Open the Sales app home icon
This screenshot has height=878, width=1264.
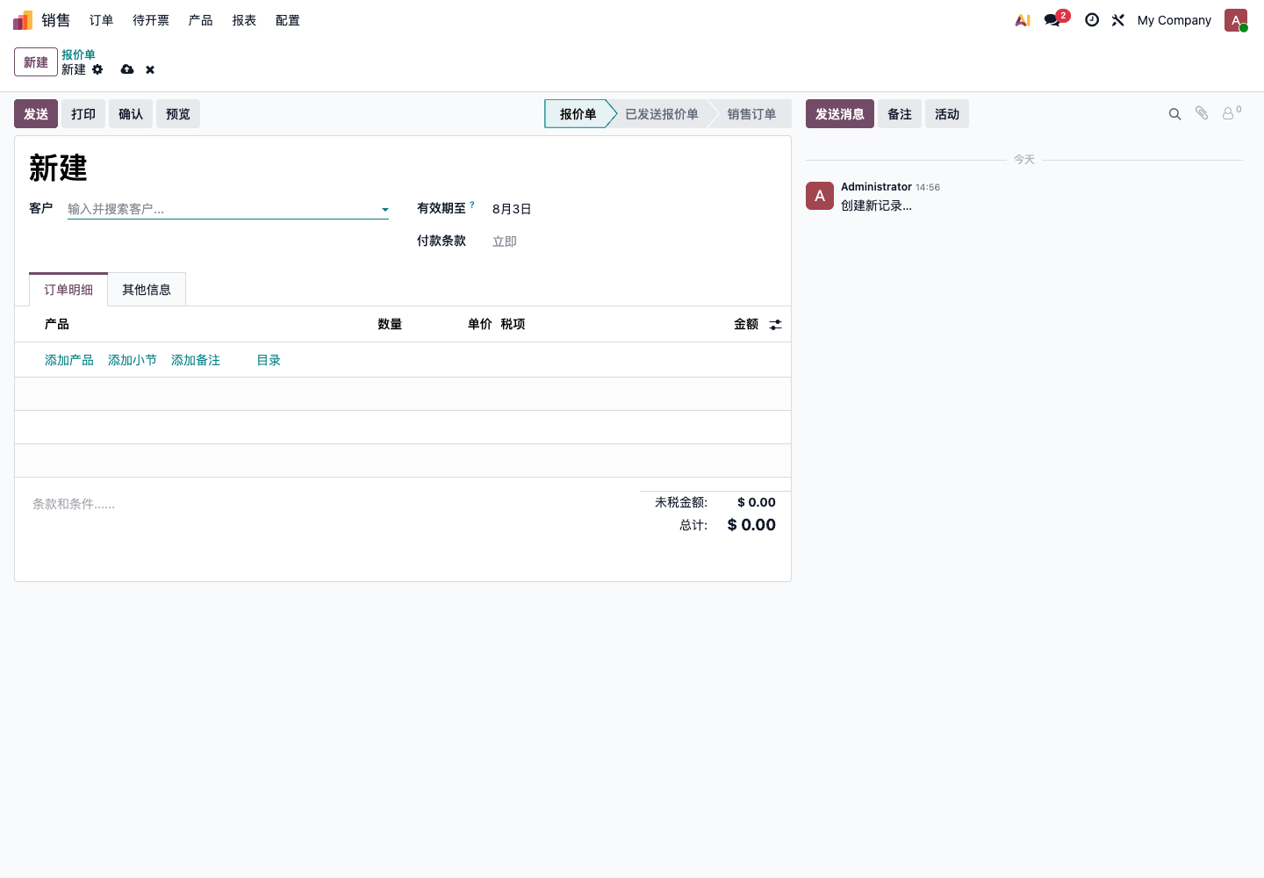click(23, 20)
